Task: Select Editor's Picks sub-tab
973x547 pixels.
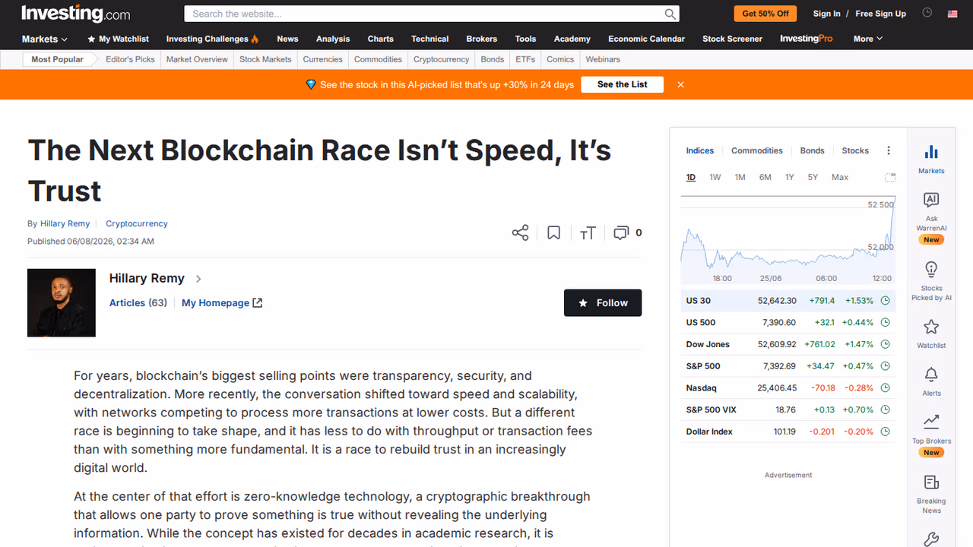Action: pyautogui.click(x=130, y=59)
